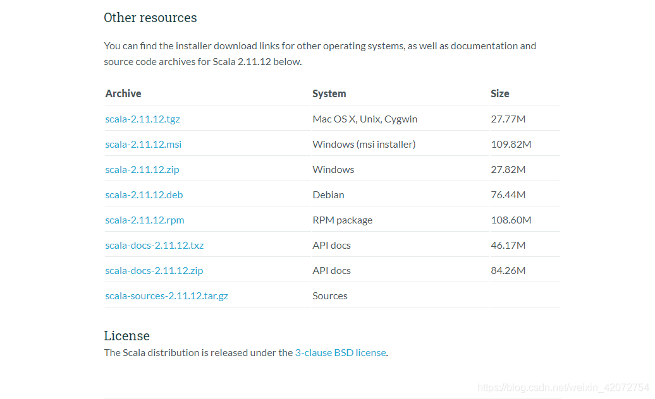This screenshot has height=399, width=655.
Task: Download the scala-2.11.12.deb package
Action: (x=144, y=194)
